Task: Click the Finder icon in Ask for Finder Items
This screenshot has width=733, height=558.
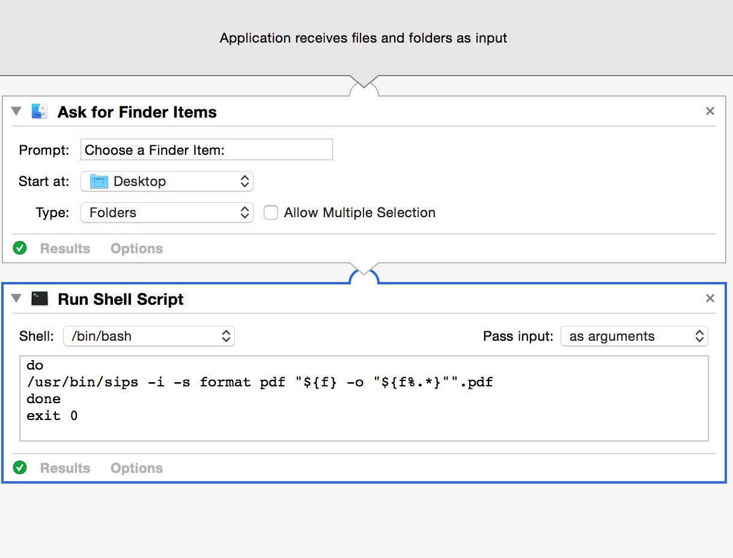Action: (40, 112)
